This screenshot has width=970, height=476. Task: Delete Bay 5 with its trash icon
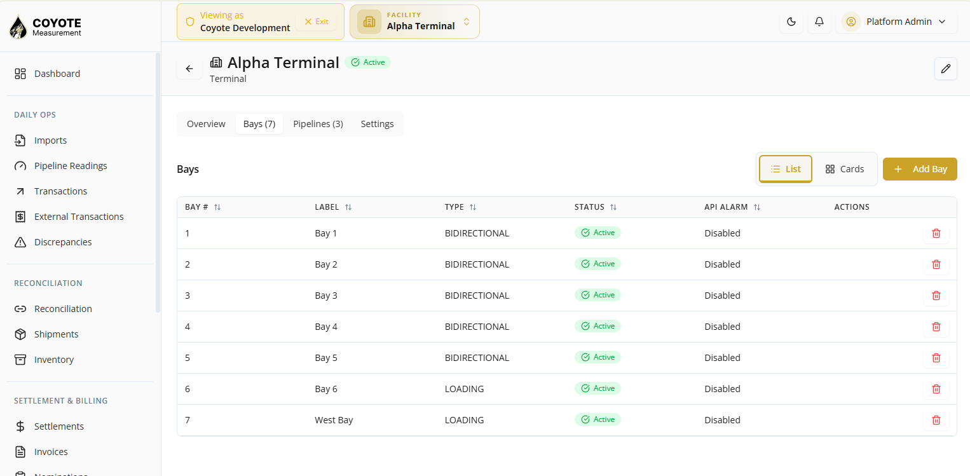(936, 358)
